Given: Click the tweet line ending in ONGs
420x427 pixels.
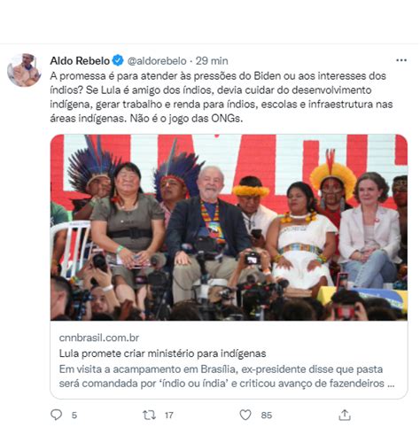Looking at the screenshot, I should pyautogui.click(x=146, y=119).
